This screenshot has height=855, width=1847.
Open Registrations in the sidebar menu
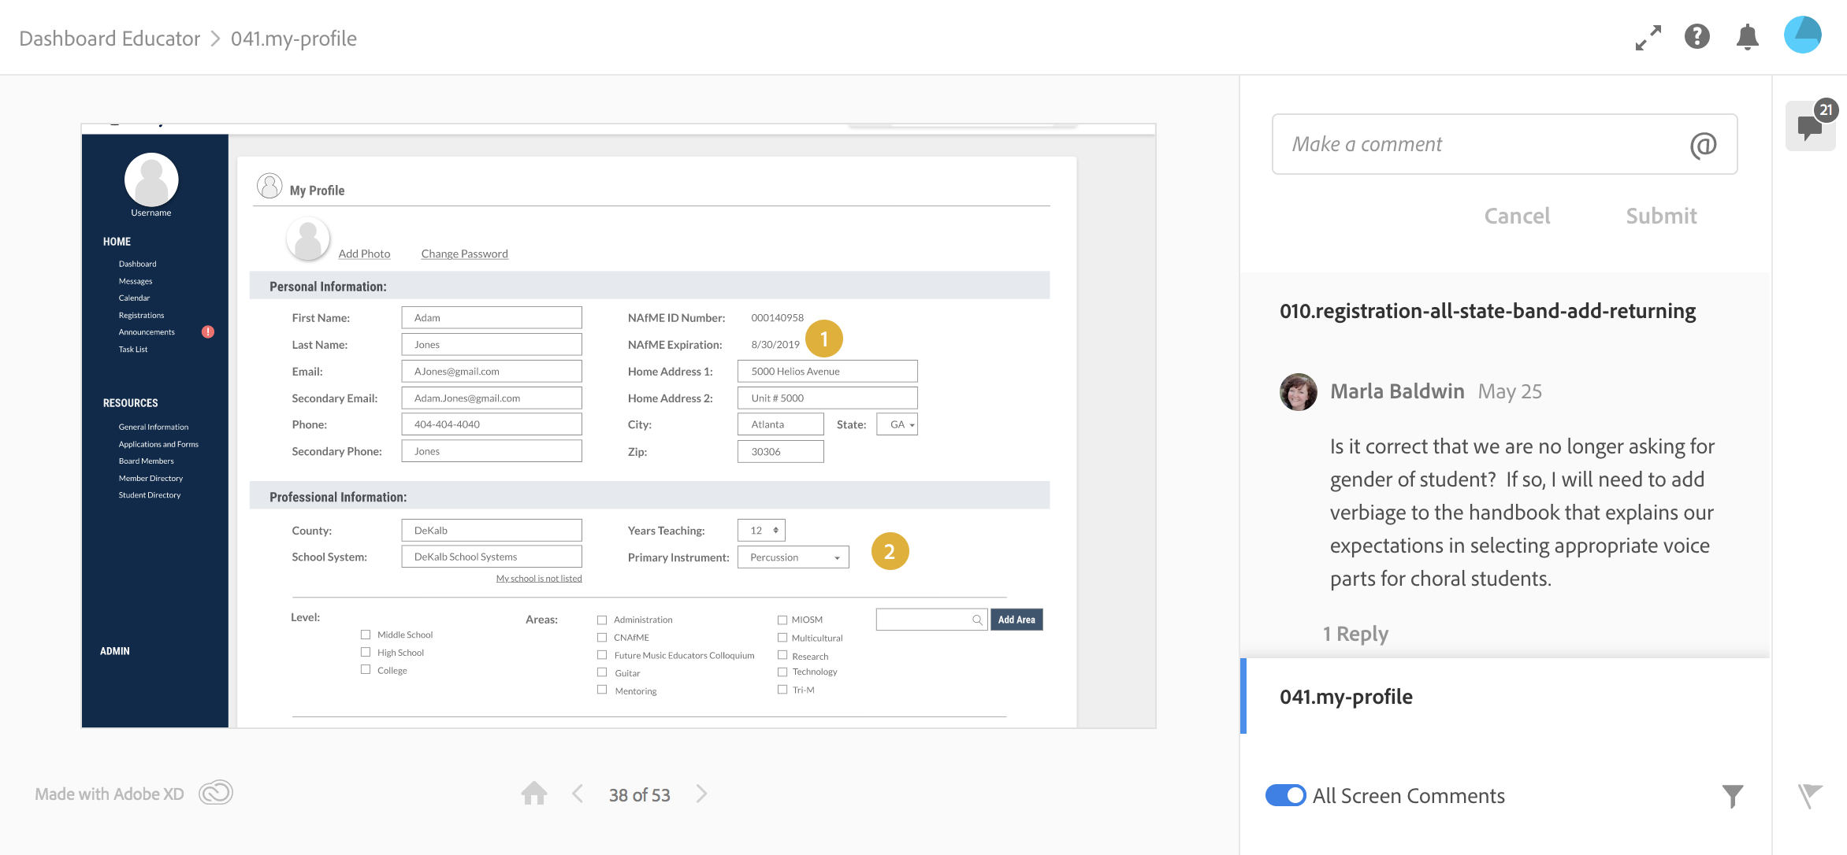(141, 315)
